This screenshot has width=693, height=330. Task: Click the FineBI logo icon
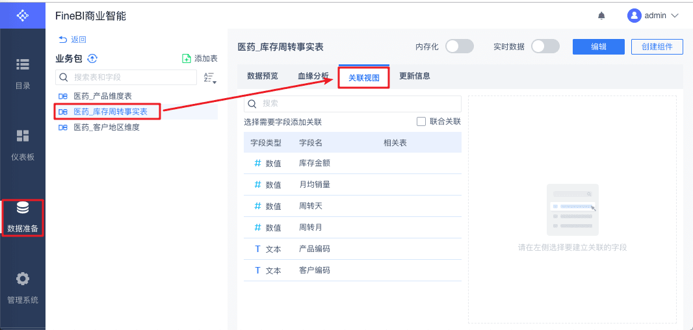pos(22,14)
